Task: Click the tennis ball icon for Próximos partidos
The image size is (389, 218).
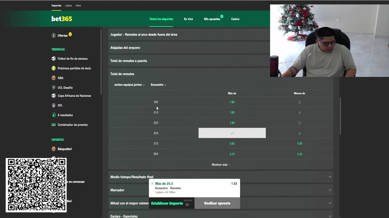Action: (54, 68)
